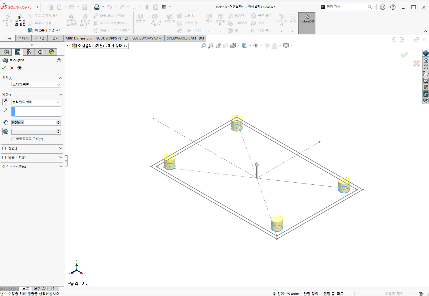429x296 pixels.
Task: Toggle the 바깥쪽으로 구배 checkbox
Action: (13, 139)
